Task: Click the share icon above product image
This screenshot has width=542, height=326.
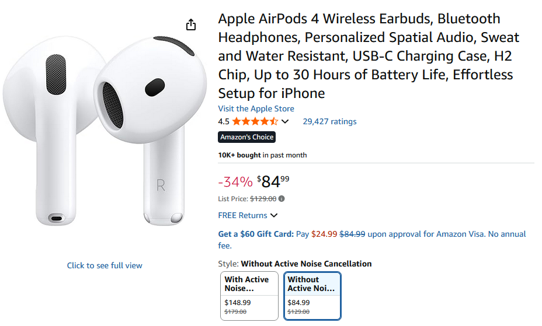Action: 191,24
